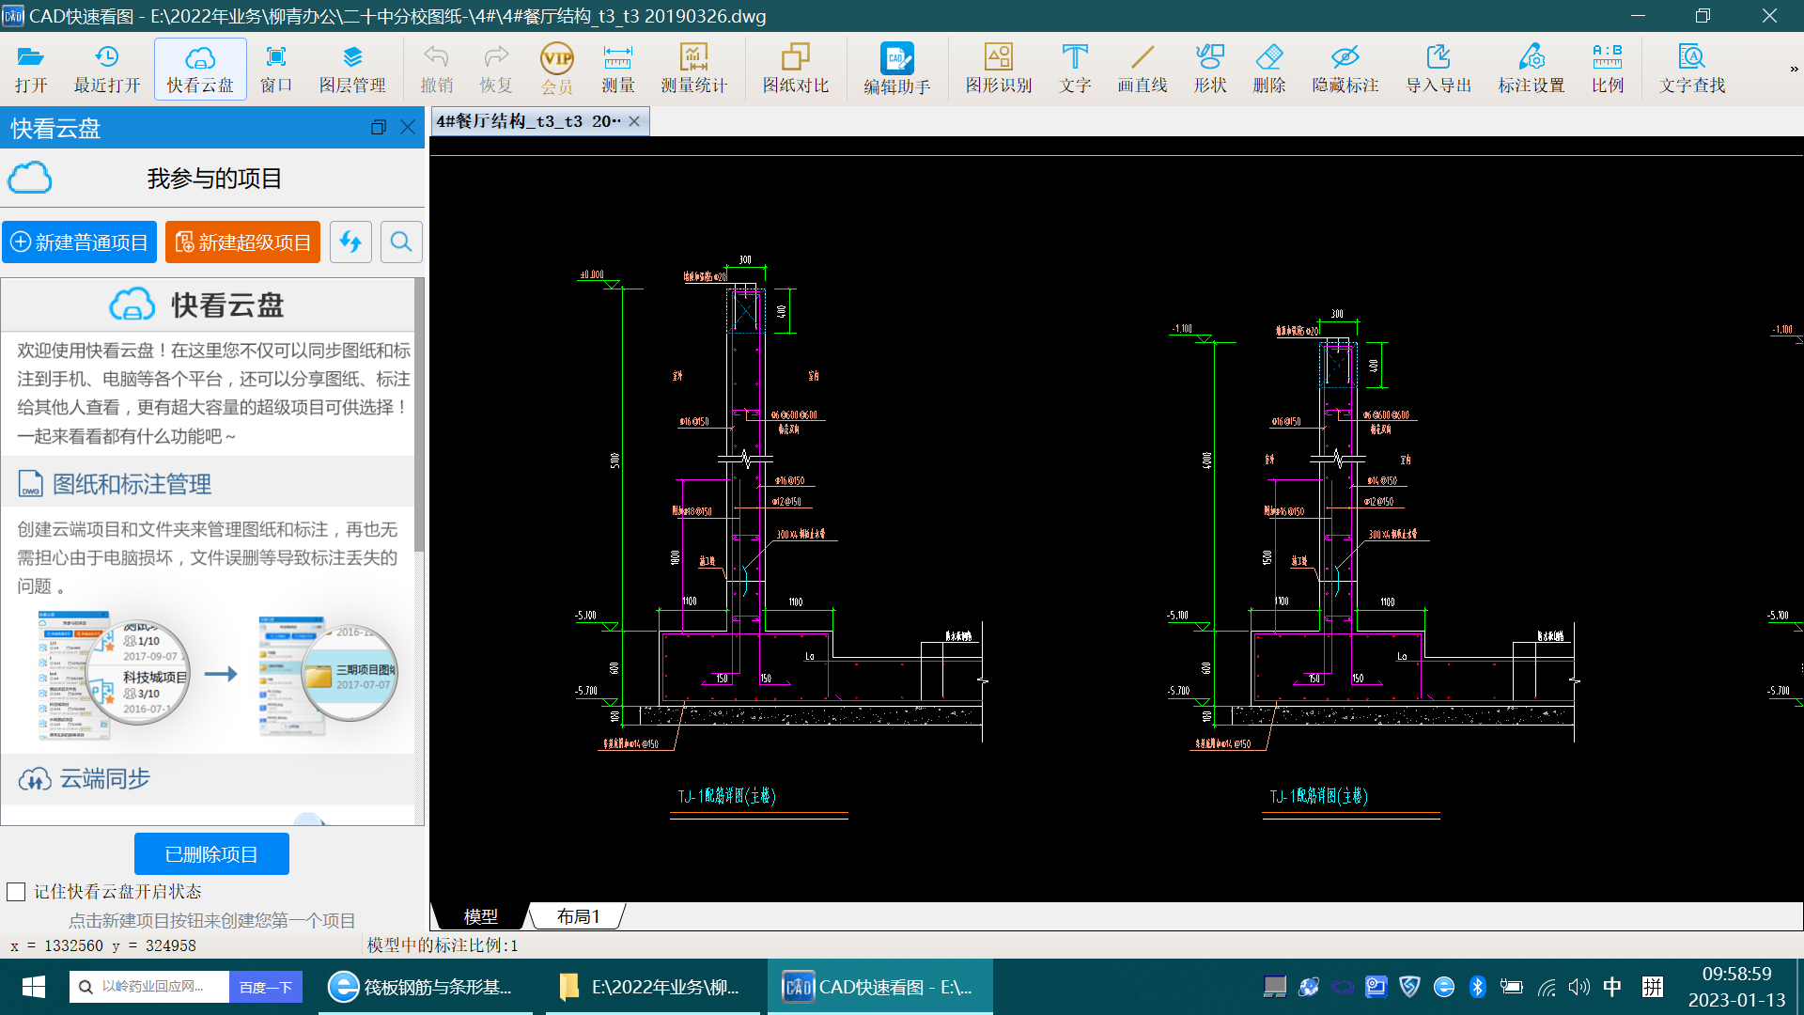
Task: Create a new 新建普通项目 normal project
Action: point(79,242)
